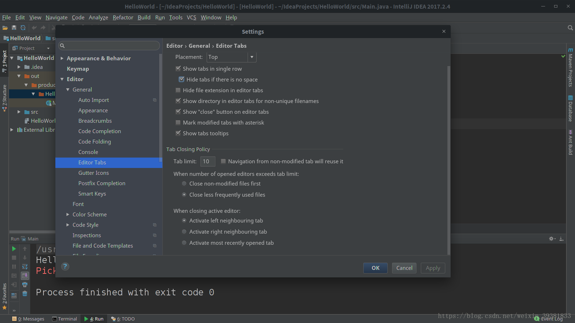Click the Stop process icon in Run panel
Screen dimensions: 575x323
tap(14, 258)
